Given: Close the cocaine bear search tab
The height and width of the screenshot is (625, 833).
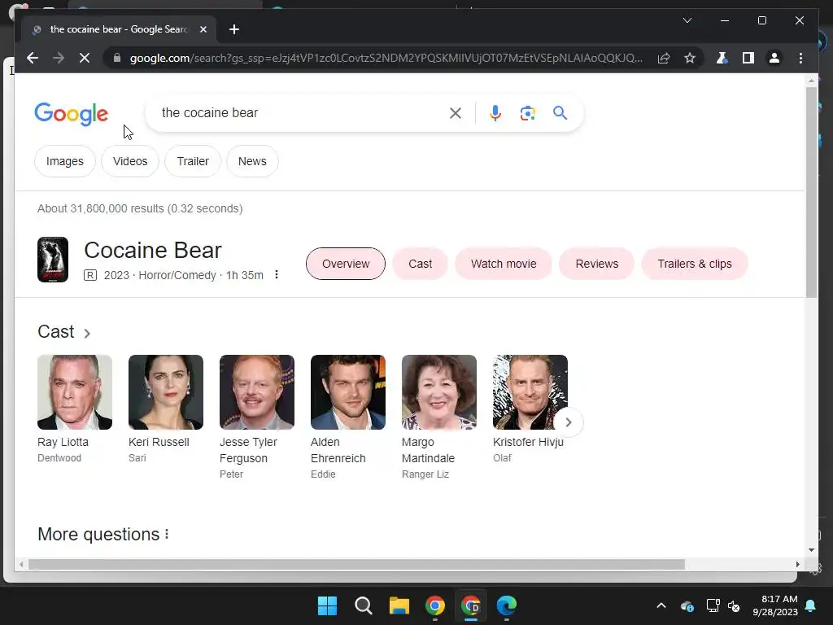Looking at the screenshot, I should pyautogui.click(x=203, y=29).
